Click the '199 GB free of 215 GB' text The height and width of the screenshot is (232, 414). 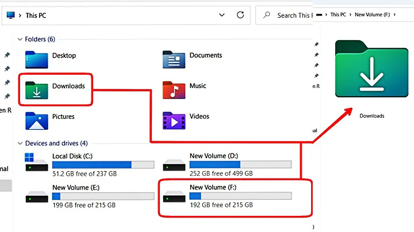pos(84,205)
